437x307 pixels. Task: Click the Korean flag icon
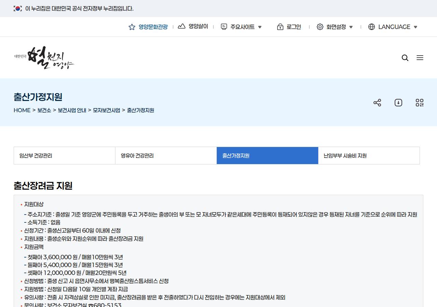pyautogui.click(x=18, y=9)
